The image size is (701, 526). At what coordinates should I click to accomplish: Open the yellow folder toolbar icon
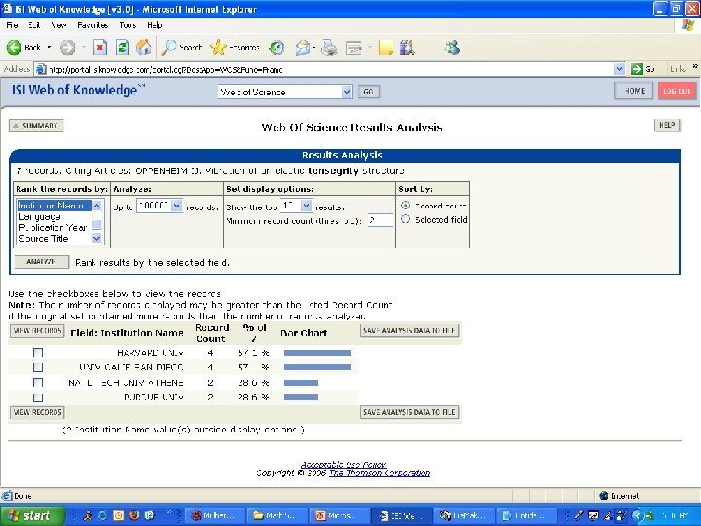(x=386, y=47)
